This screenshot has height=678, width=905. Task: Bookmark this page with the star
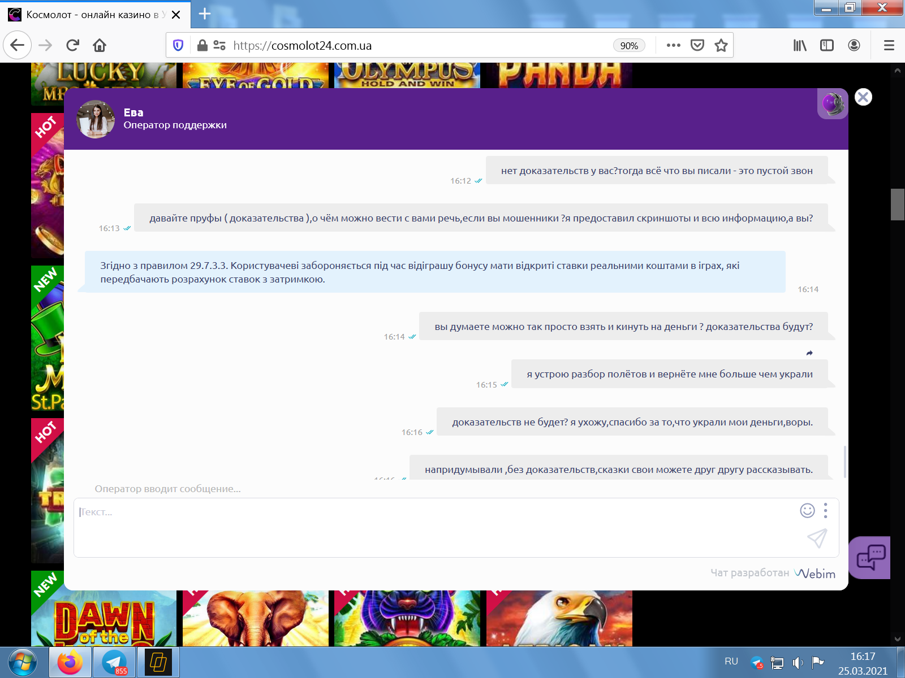(721, 45)
